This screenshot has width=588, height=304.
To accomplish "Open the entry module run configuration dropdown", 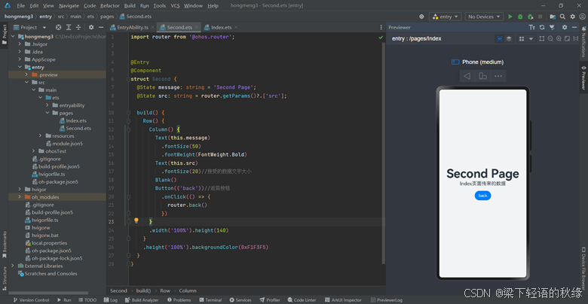I will pos(446,17).
